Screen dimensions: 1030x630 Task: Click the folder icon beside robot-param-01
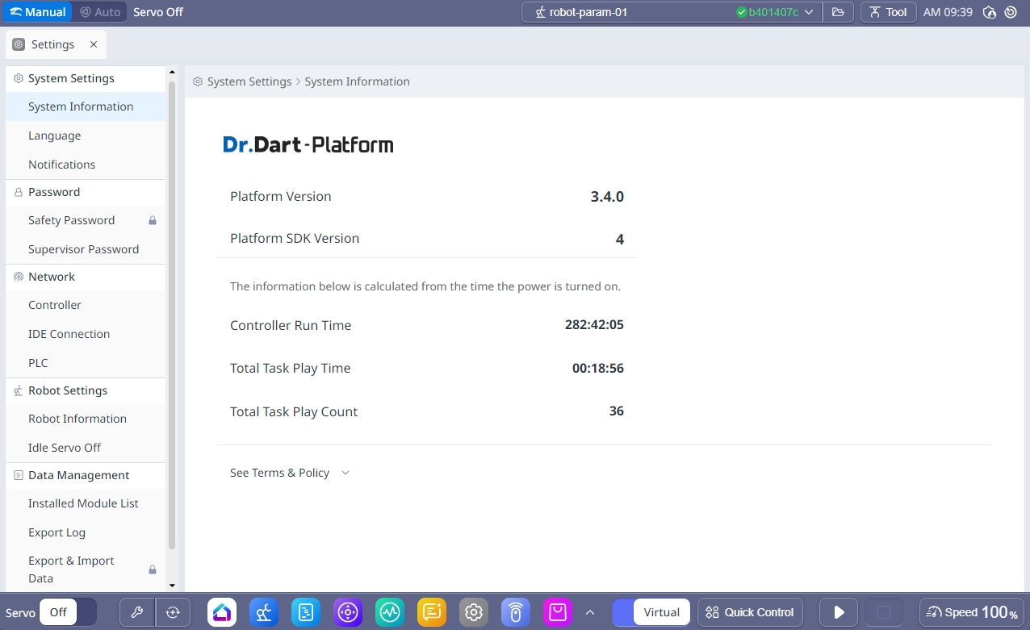tap(838, 12)
